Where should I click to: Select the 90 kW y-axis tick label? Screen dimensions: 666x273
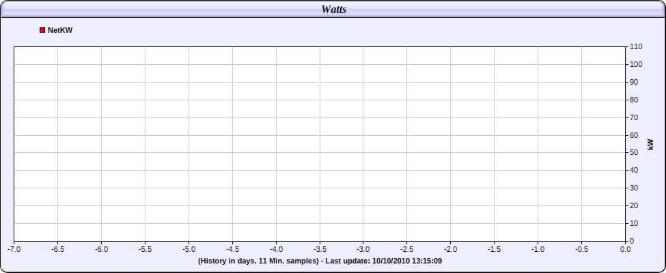click(x=635, y=82)
